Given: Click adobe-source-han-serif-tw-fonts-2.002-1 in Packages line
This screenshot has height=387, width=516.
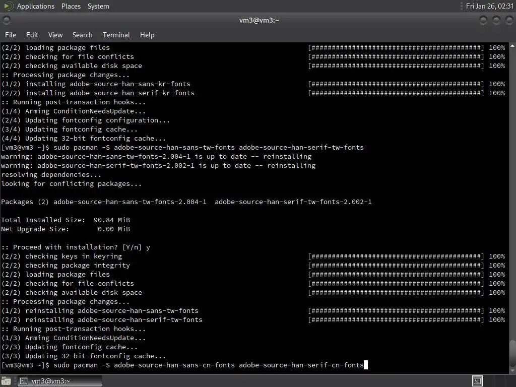Looking at the screenshot, I should (x=293, y=202).
